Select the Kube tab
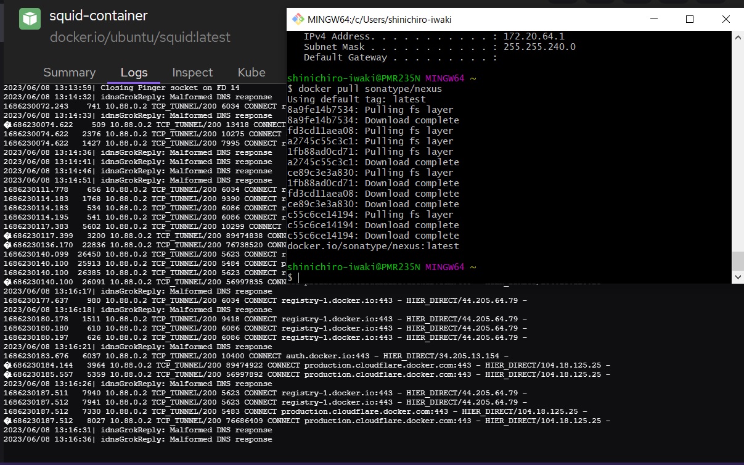Screen dimensions: 744x465 251,72
